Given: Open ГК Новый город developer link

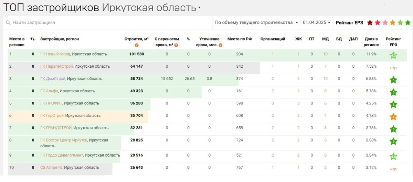Looking at the screenshot, I should 55,54.
